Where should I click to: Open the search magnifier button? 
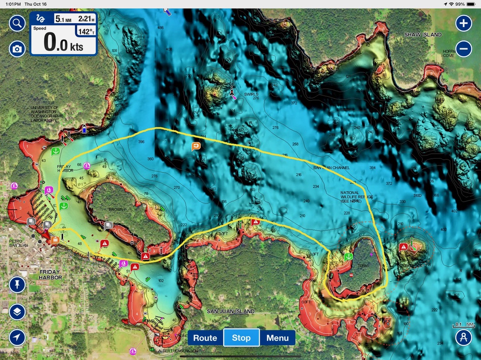click(x=17, y=24)
